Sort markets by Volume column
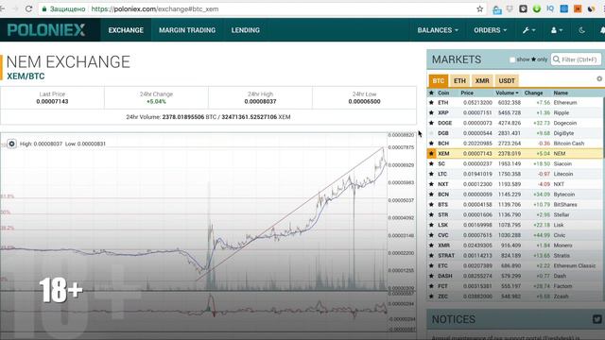The width and height of the screenshot is (605, 340). click(507, 93)
